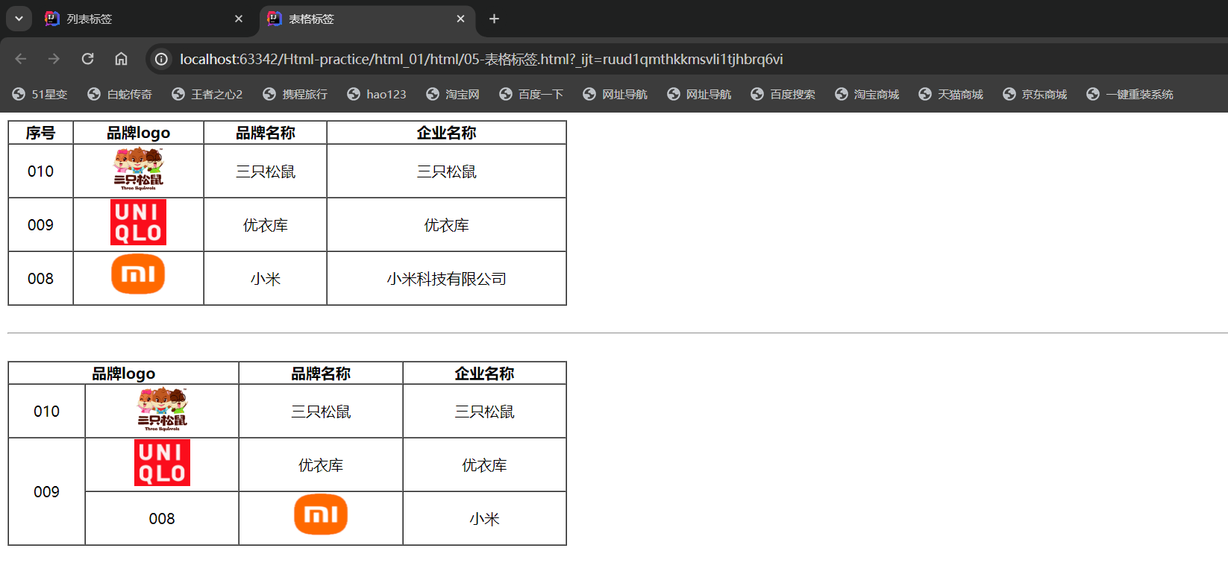The image size is (1228, 583).
Task: Open the 淘宝商城 bookmark
Action: [867, 94]
